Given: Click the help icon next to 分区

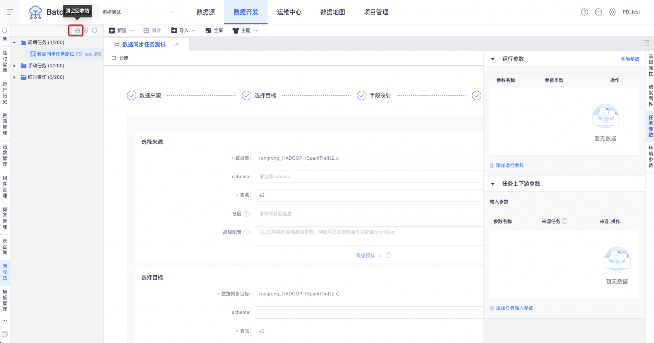Looking at the screenshot, I should click(246, 213).
